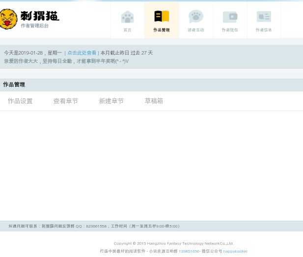Click the 刺猬猫 cat logo icon
Viewport: 303px width, 257px height.
click(x=8, y=19)
